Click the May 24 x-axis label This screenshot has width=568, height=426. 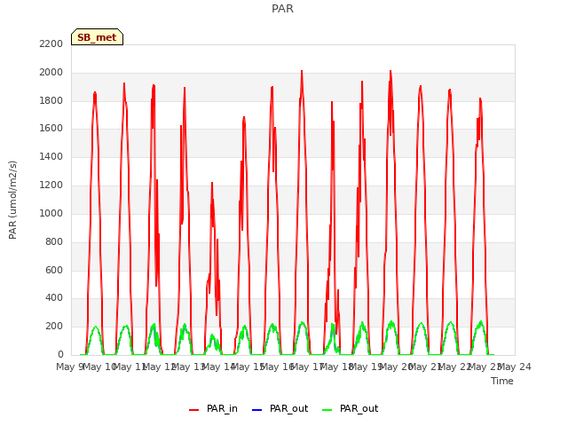click(515, 367)
